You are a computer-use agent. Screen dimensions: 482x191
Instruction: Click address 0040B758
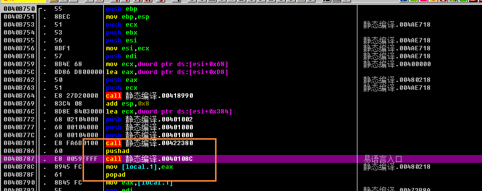point(19,56)
